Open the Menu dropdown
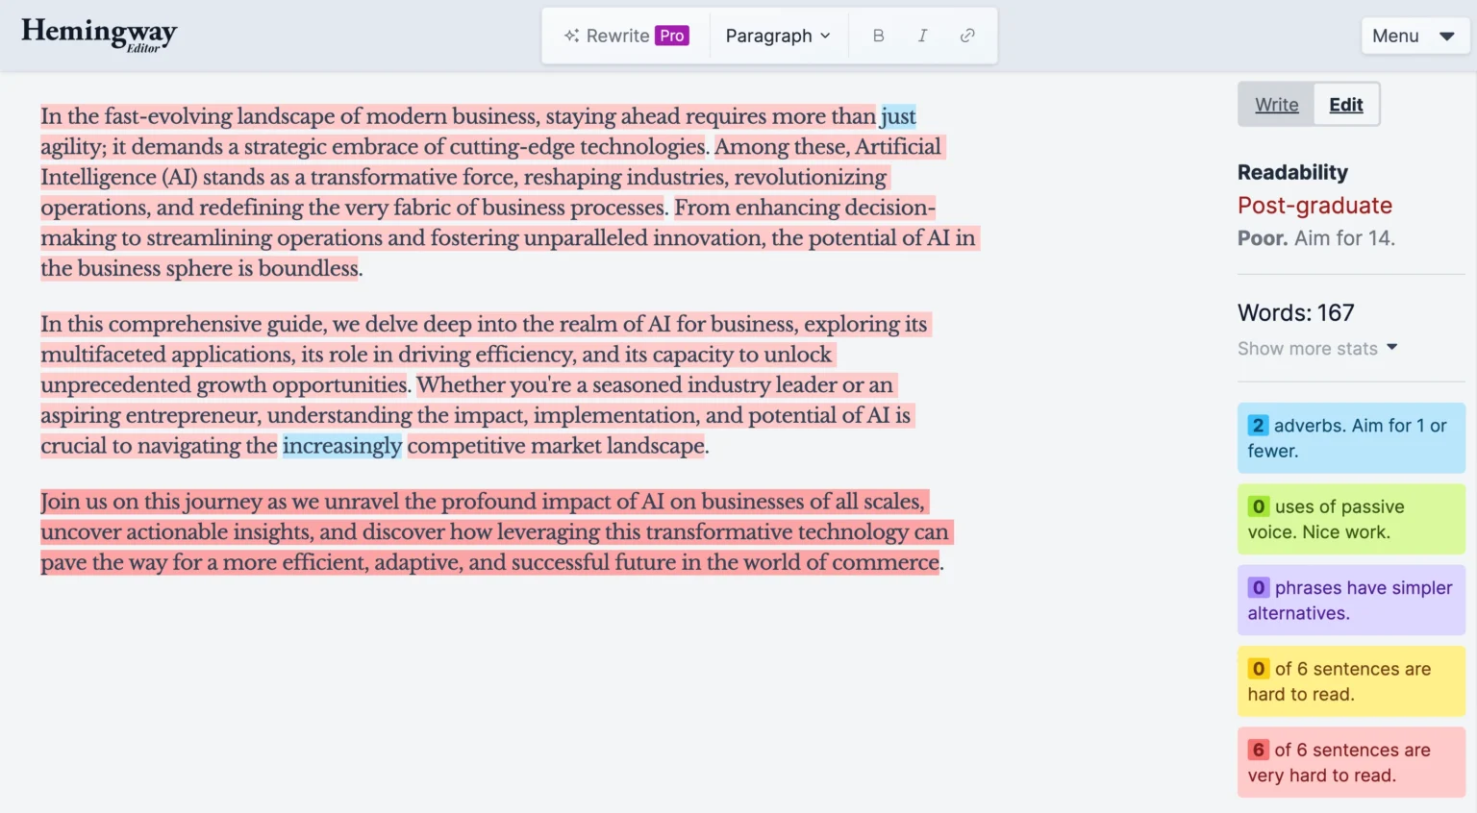 (x=1414, y=36)
